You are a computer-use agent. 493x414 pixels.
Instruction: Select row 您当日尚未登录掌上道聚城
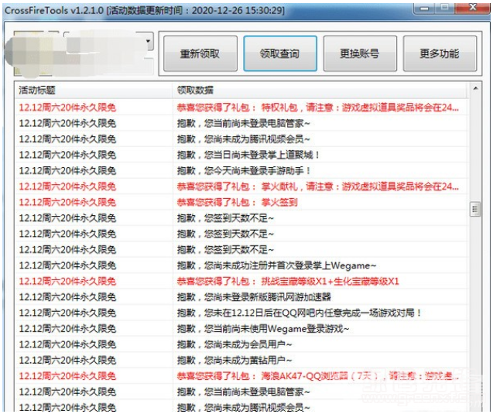coord(241,155)
